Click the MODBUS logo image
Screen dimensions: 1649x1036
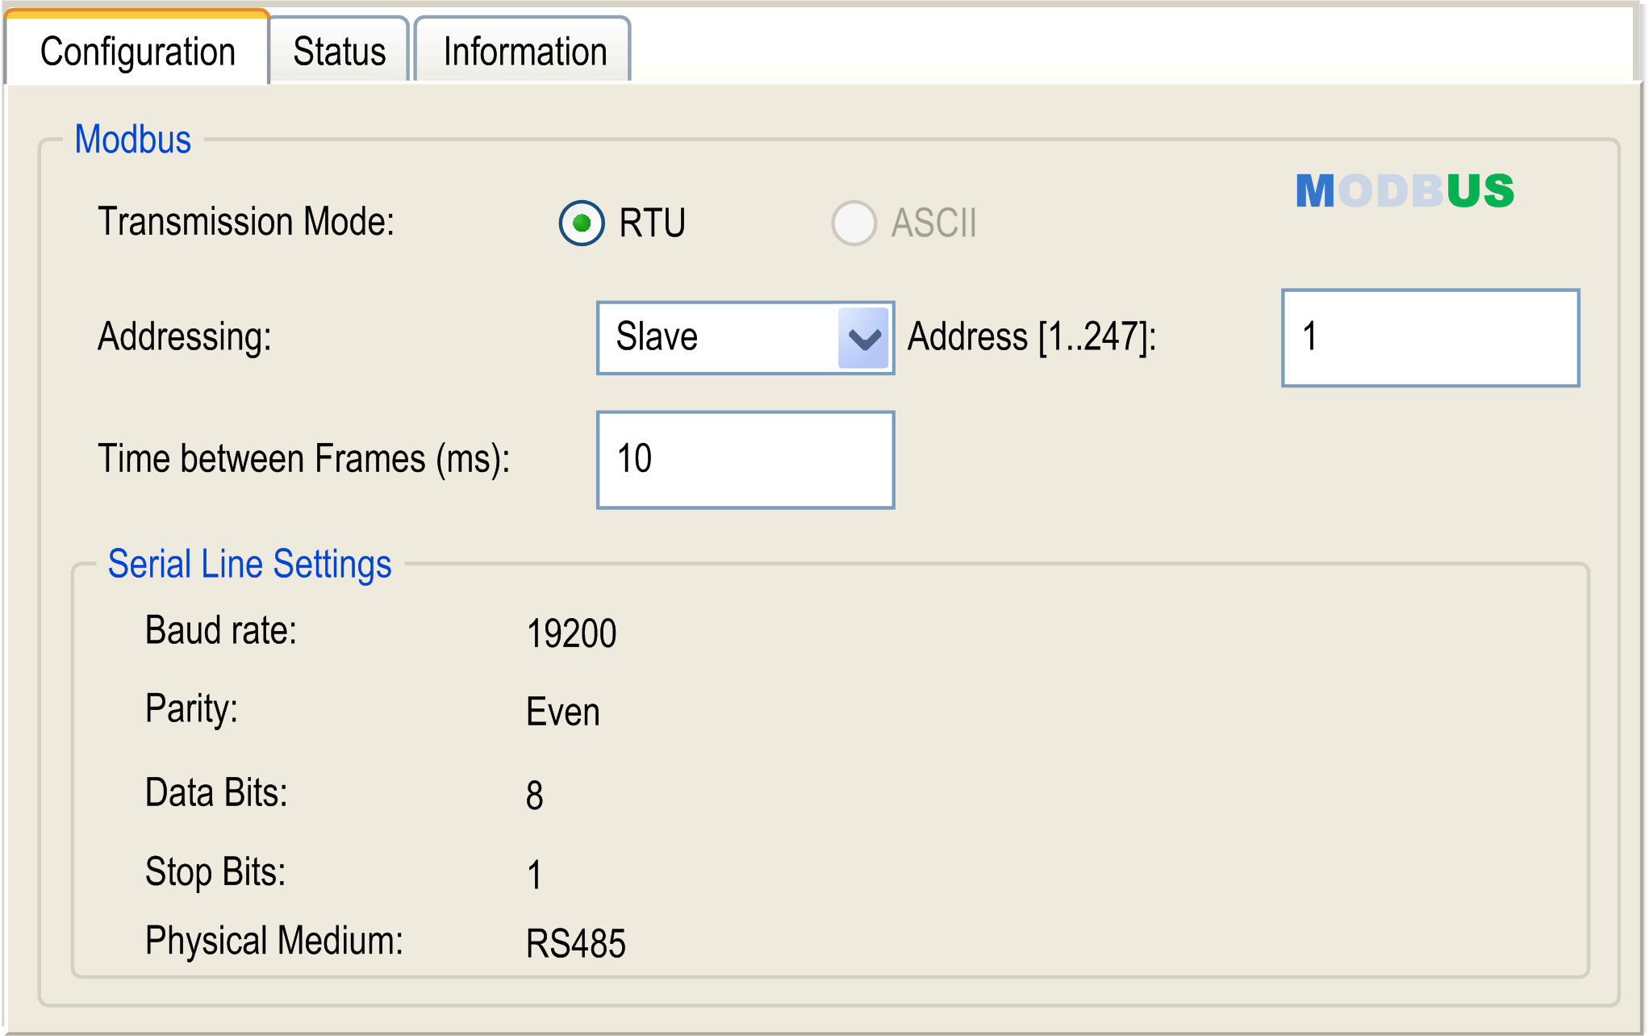[x=1404, y=189]
